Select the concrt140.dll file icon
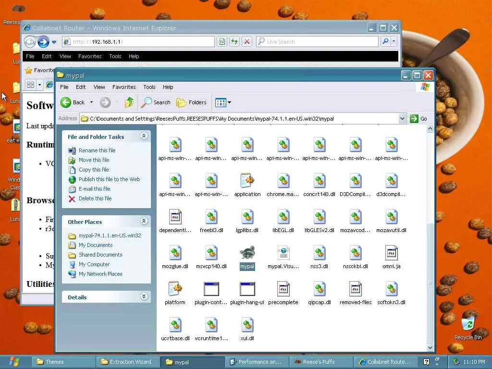Screen dimensions: 492x369 [x=320, y=181]
